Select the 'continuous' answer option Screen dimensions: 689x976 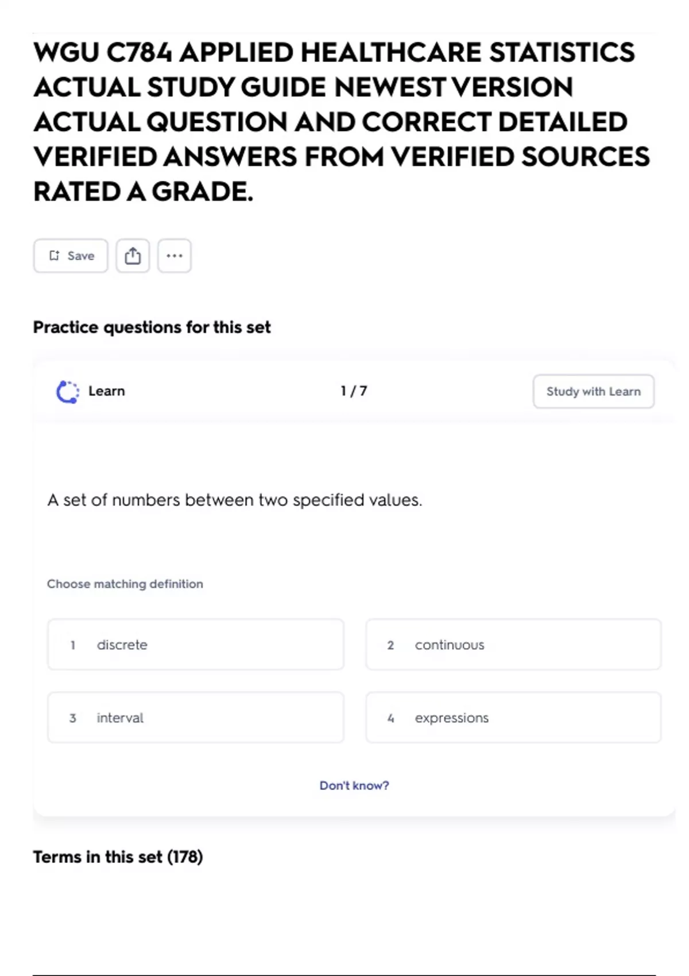513,645
